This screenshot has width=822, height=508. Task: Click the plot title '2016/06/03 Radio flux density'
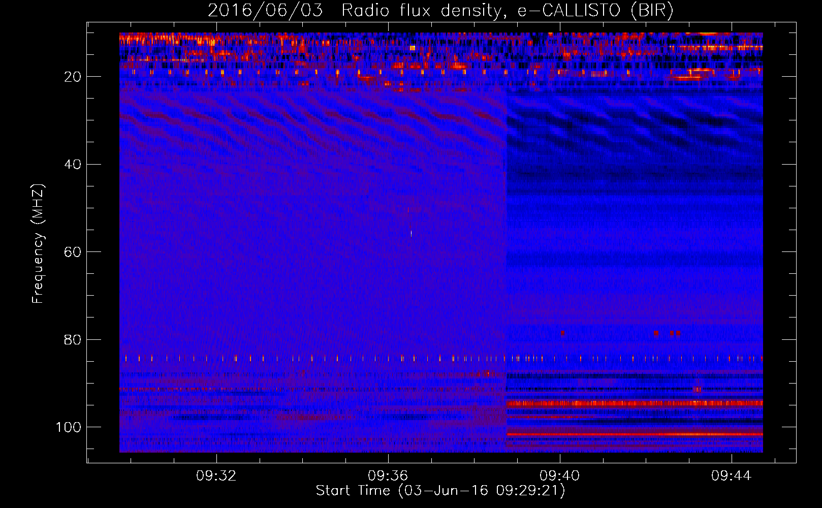click(440, 11)
